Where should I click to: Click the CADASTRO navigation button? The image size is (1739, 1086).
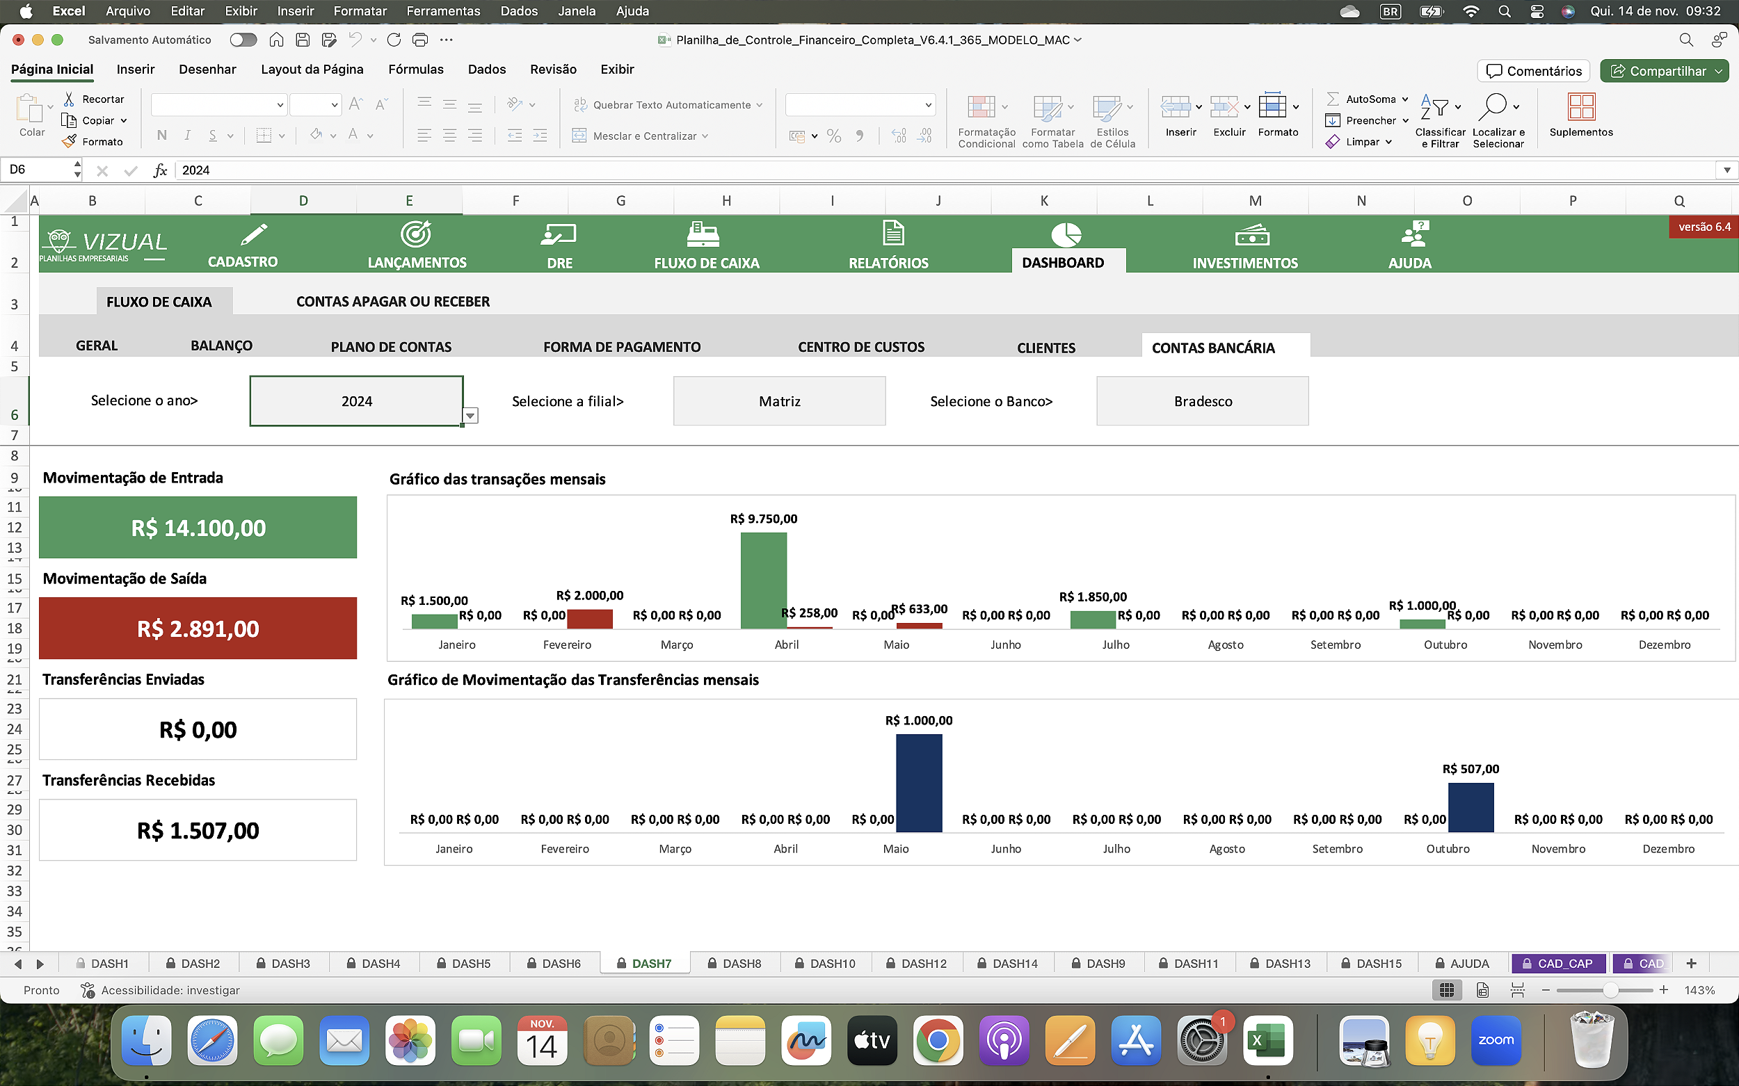[x=243, y=245]
